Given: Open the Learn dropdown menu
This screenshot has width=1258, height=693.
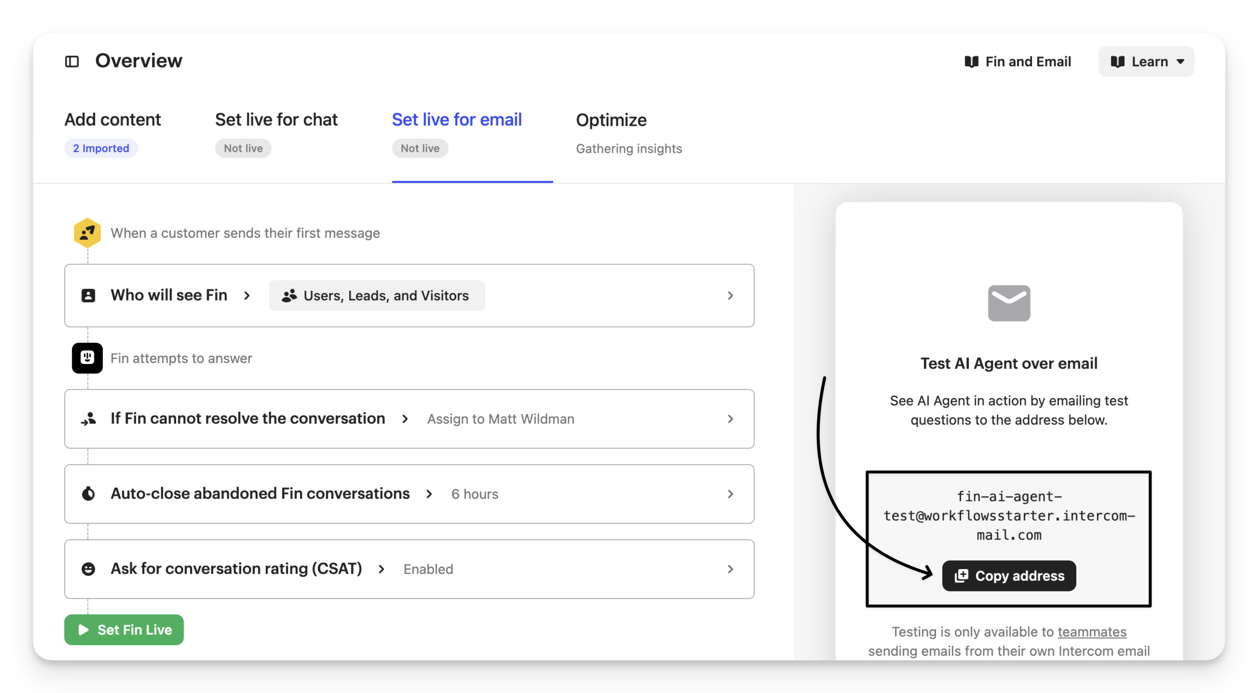Looking at the screenshot, I should tap(1146, 62).
